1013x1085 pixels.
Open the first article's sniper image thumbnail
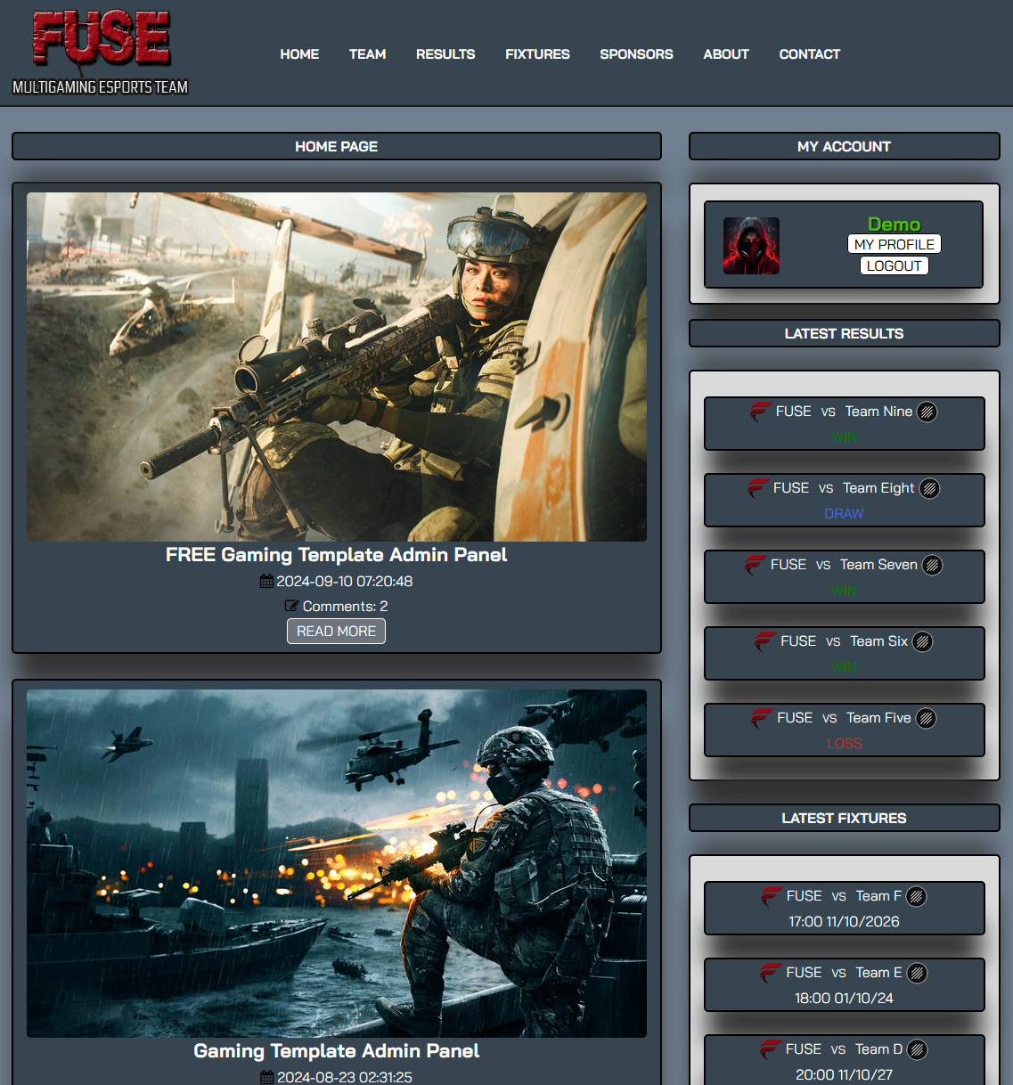tap(336, 366)
